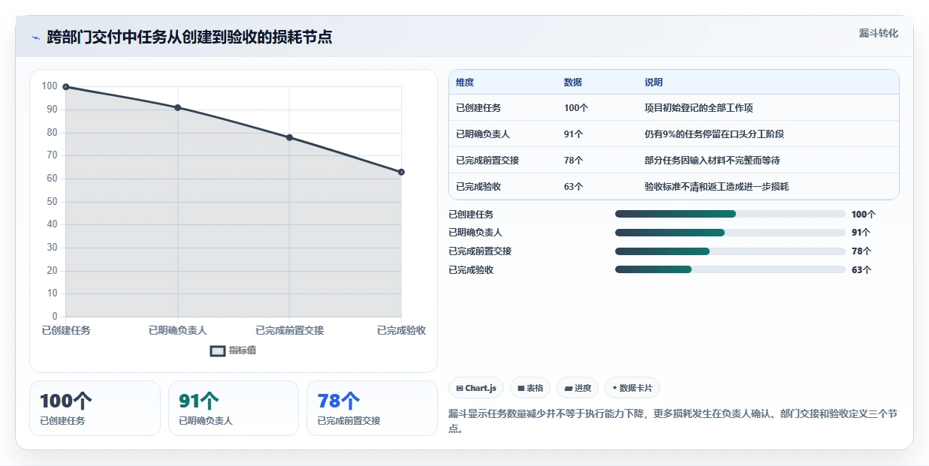Screen dimensions: 929x466
Task: Click the 已明确负责人 point at 91 on the chart
Action: [178, 107]
